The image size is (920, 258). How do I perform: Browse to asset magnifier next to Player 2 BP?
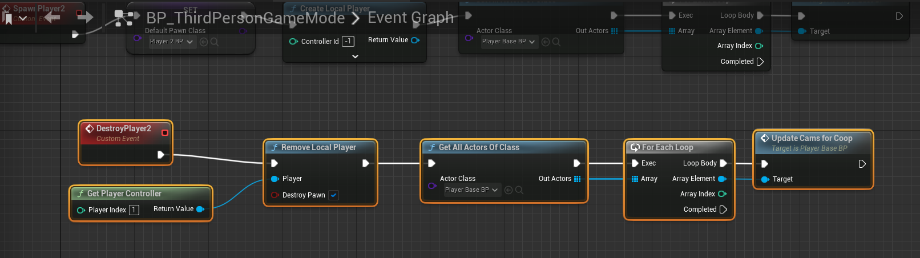[x=215, y=42]
